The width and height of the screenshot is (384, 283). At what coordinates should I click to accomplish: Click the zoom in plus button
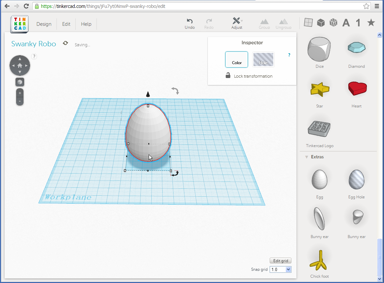point(20,93)
